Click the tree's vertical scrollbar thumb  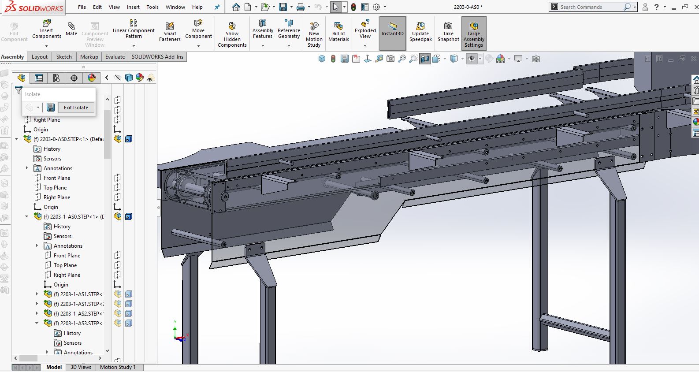(x=107, y=134)
